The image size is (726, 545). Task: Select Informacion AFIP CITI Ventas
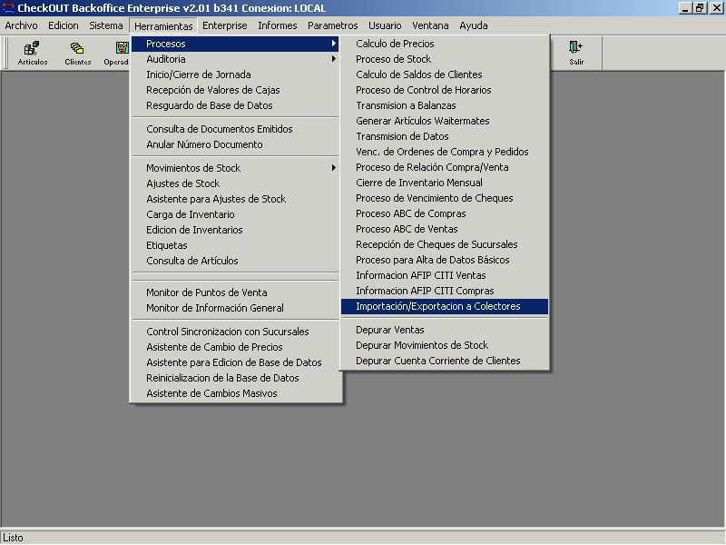[445, 275]
